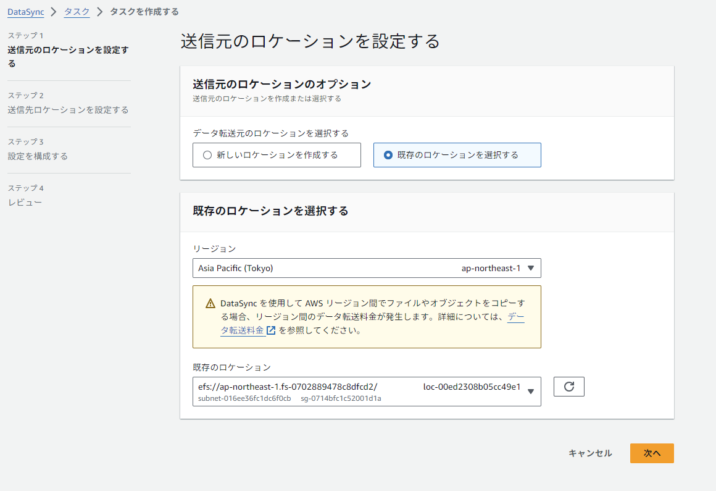Open the リージョン dropdown Asia Pacific (Tokyo)
The height and width of the screenshot is (491, 716).
367,268
